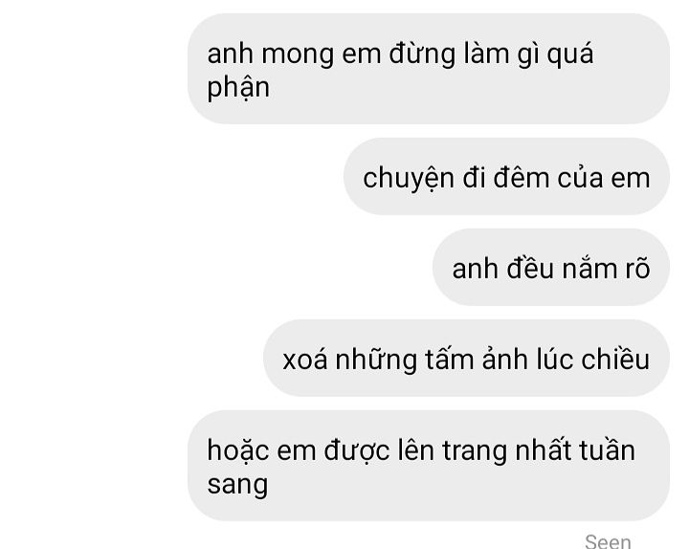Click the "Seen" status label

(x=608, y=541)
